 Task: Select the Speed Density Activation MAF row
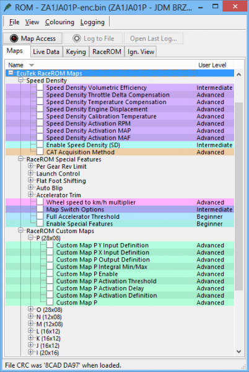coord(120,138)
